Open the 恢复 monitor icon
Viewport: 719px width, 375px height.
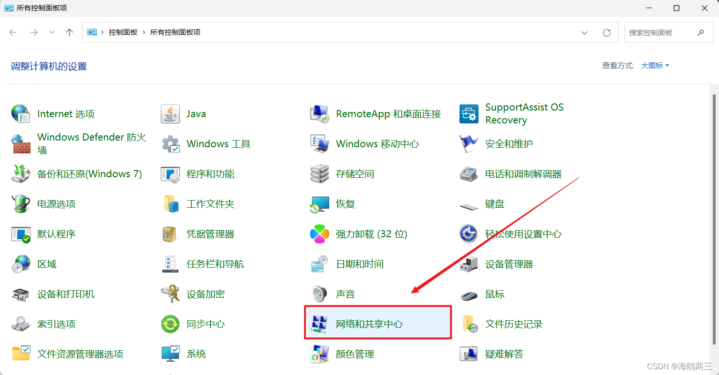[320, 204]
